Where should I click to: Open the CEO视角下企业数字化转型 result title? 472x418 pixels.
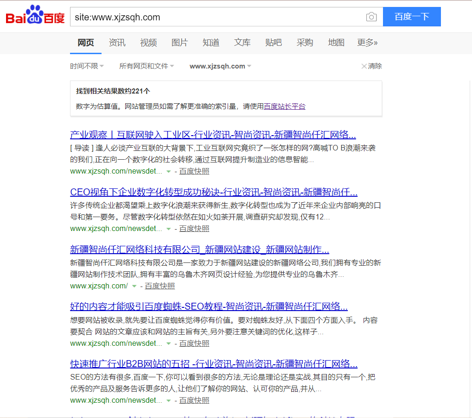click(x=214, y=193)
